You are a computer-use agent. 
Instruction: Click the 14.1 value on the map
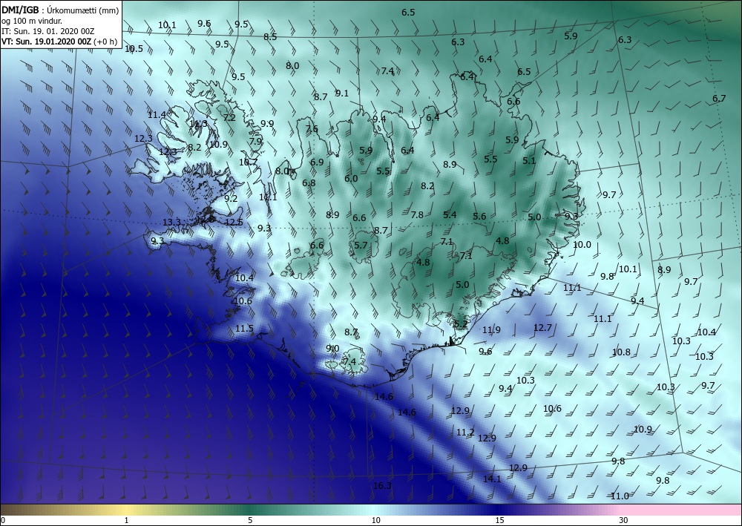pyautogui.click(x=492, y=479)
